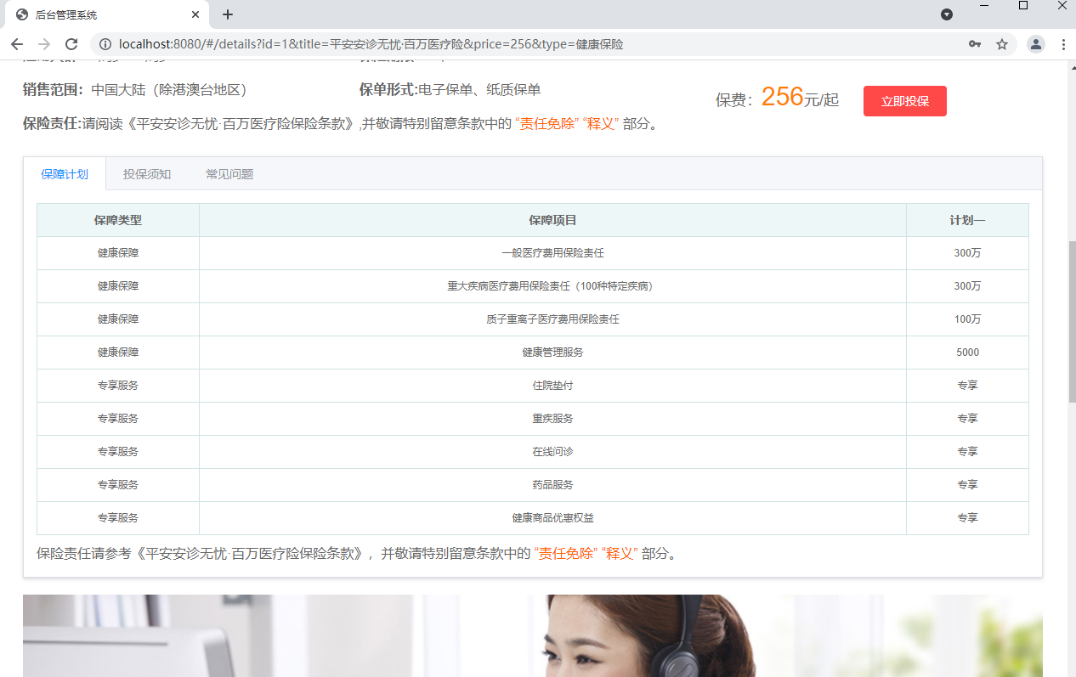
Task: Click 专享 in the 药品服务 row
Action: [967, 484]
